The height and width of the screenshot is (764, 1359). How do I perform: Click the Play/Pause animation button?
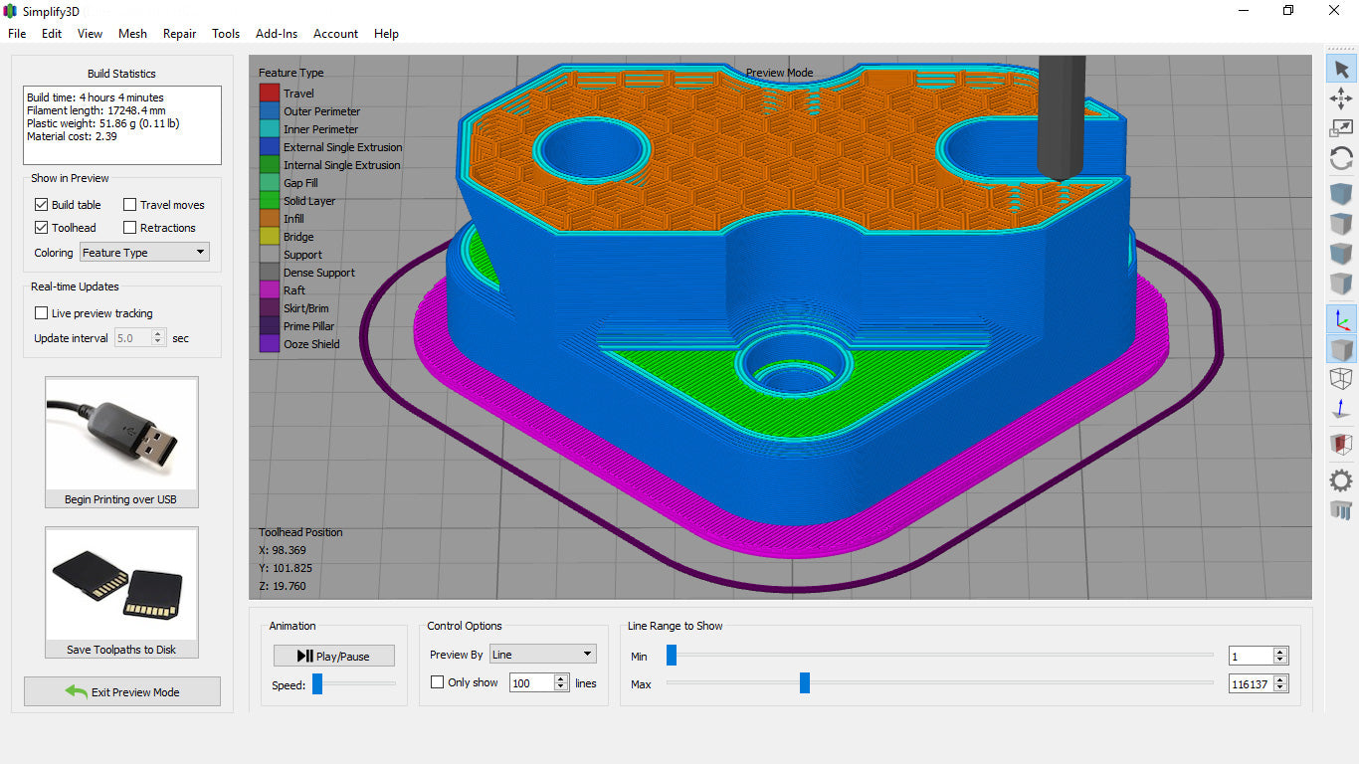pyautogui.click(x=333, y=657)
